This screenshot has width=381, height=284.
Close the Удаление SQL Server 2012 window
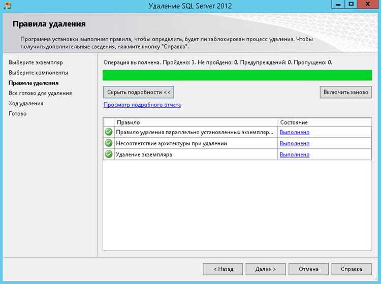click(368, 5)
